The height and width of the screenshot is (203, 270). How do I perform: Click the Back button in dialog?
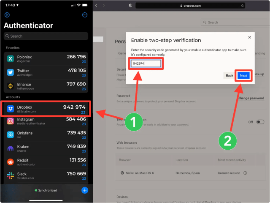229,75
